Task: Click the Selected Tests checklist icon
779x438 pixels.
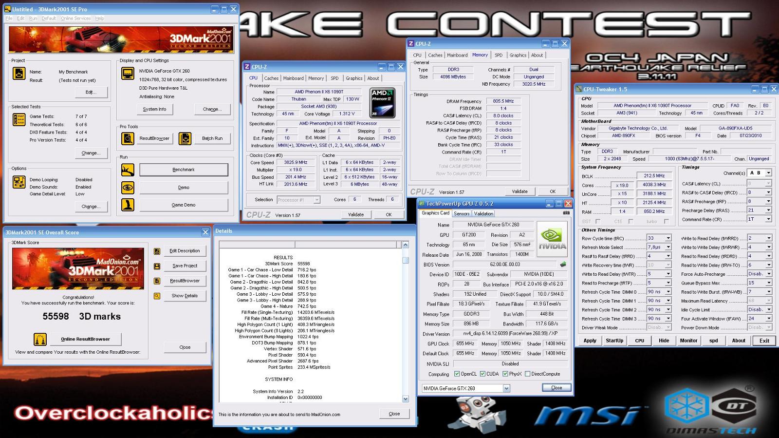Action: pyautogui.click(x=19, y=119)
